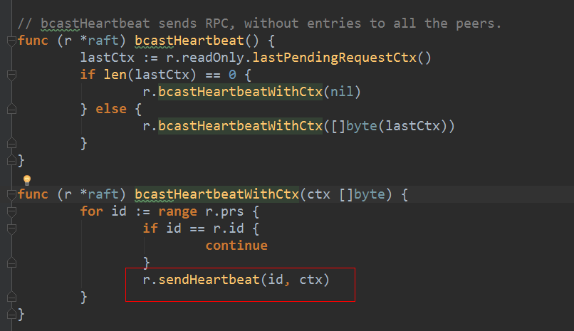The height and width of the screenshot is (331, 574).
Task: Collapse the bcastHeartbeatWithCtx function fold marker
Action: [x=11, y=194]
